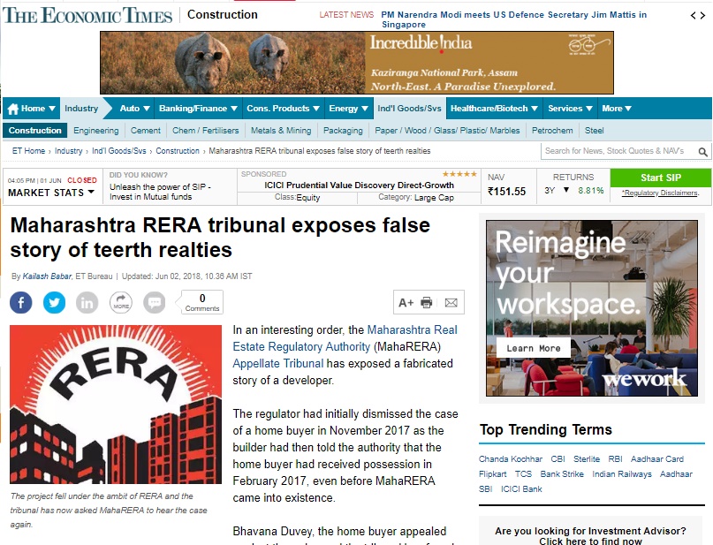Open the Metals & Mining sub-tab
The width and height of the screenshot is (713, 545).
tap(281, 131)
